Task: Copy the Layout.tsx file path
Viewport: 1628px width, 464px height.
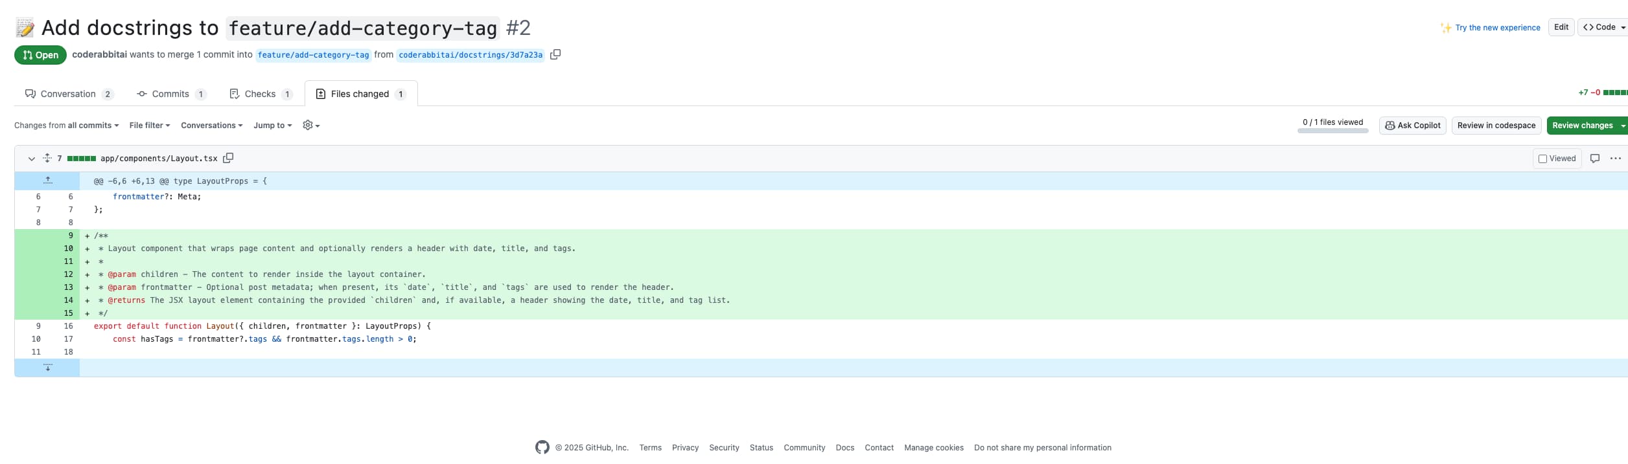Action: pyautogui.click(x=228, y=158)
